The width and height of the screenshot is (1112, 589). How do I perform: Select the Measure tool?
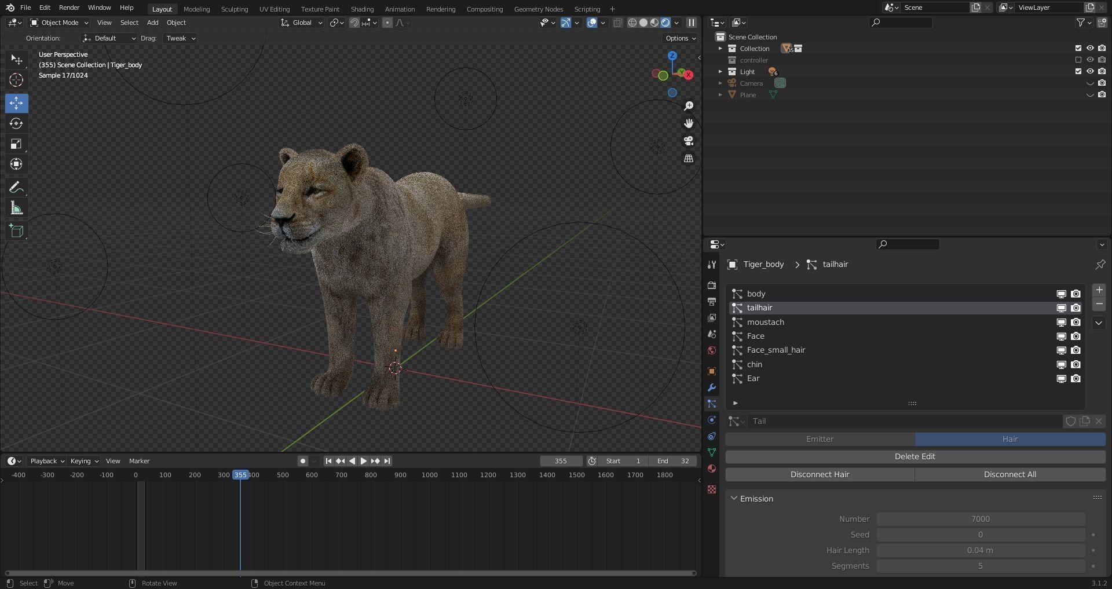pyautogui.click(x=16, y=208)
